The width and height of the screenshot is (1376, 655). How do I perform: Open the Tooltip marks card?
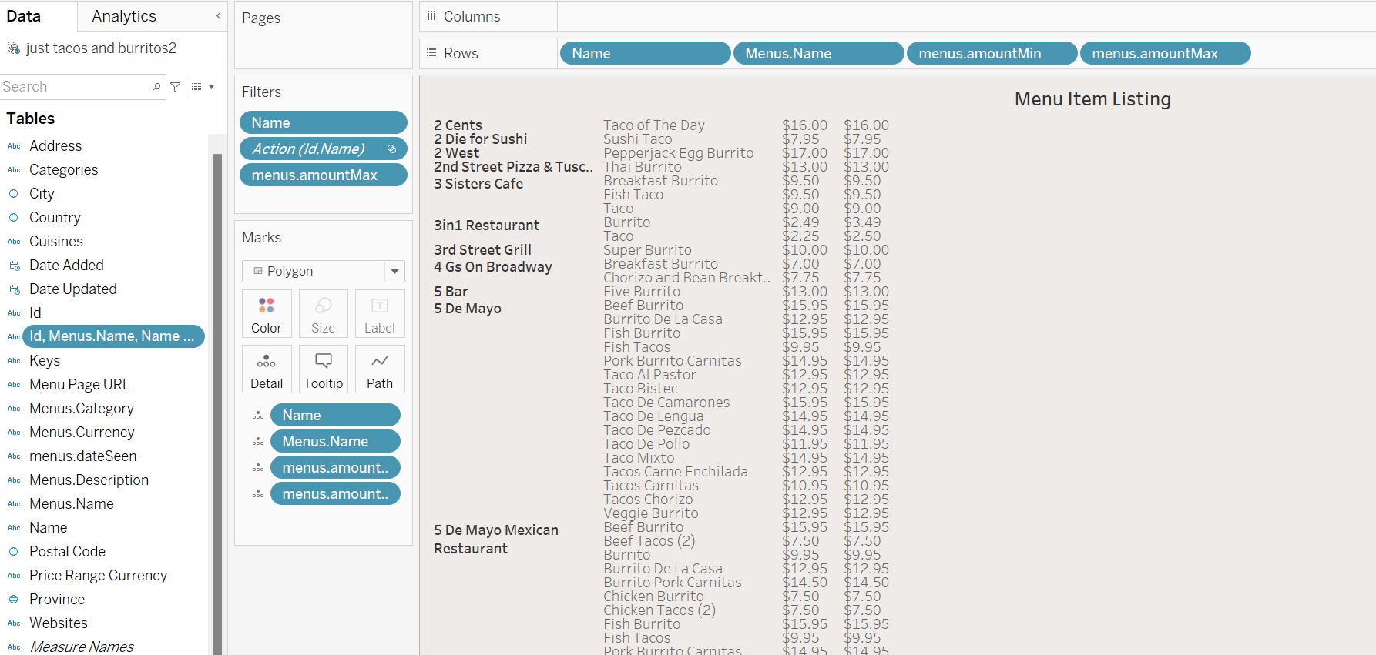click(x=323, y=369)
